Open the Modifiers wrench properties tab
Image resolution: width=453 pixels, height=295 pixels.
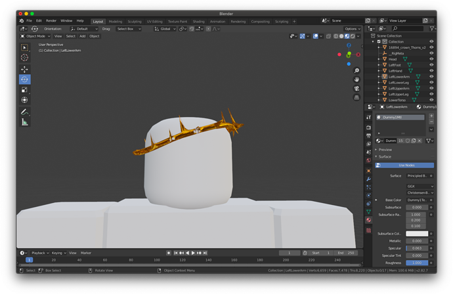tap(369, 179)
